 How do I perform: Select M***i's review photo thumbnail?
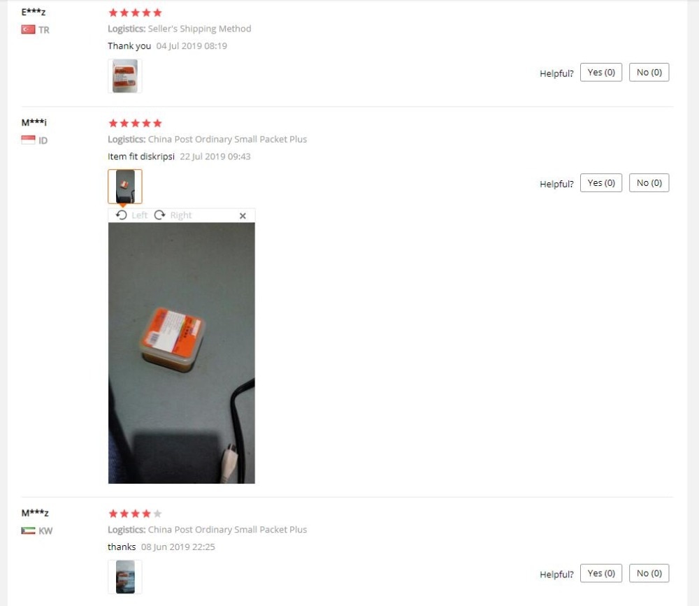pyautogui.click(x=125, y=187)
